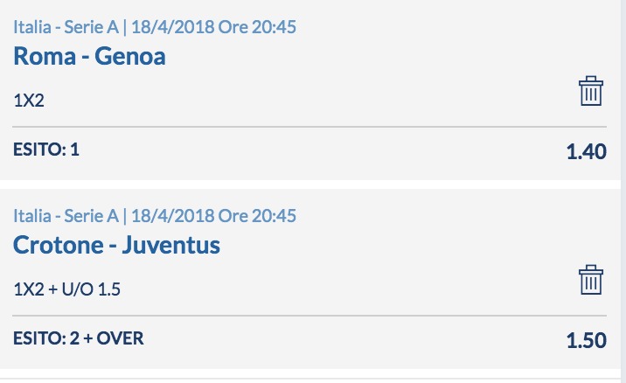
Task: Remove the Crotone - Juventus selection
Action: pyautogui.click(x=591, y=280)
